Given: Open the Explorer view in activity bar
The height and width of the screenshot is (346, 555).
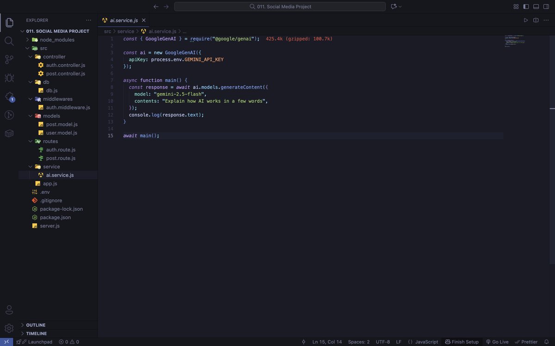Looking at the screenshot, I should click(9, 22).
